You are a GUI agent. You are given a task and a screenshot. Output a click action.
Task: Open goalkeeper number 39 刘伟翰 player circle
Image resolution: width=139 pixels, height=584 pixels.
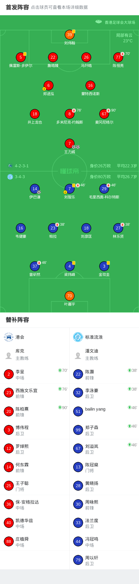[x=70, y=35]
